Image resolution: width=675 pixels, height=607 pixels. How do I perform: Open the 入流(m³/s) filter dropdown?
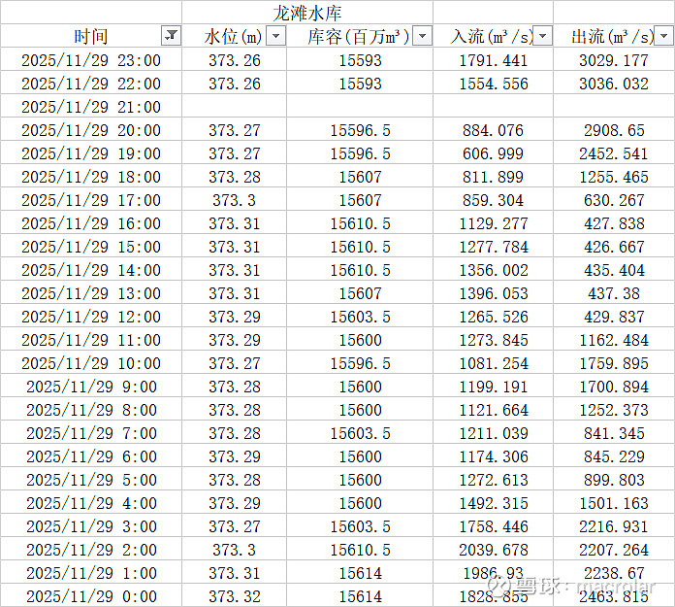pyautogui.click(x=542, y=35)
